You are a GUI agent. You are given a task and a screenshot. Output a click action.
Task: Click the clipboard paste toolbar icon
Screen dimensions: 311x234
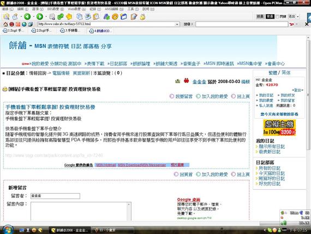point(96,16)
